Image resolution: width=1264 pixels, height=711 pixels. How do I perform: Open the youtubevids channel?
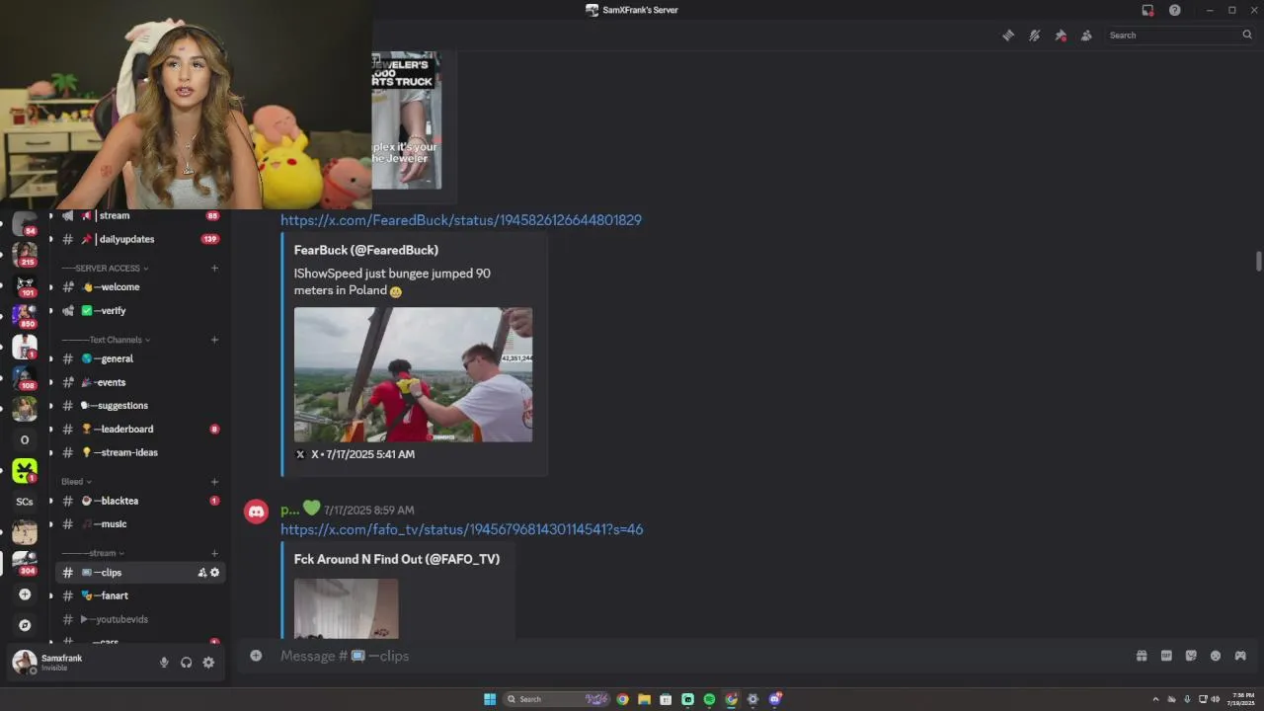pyautogui.click(x=140, y=620)
